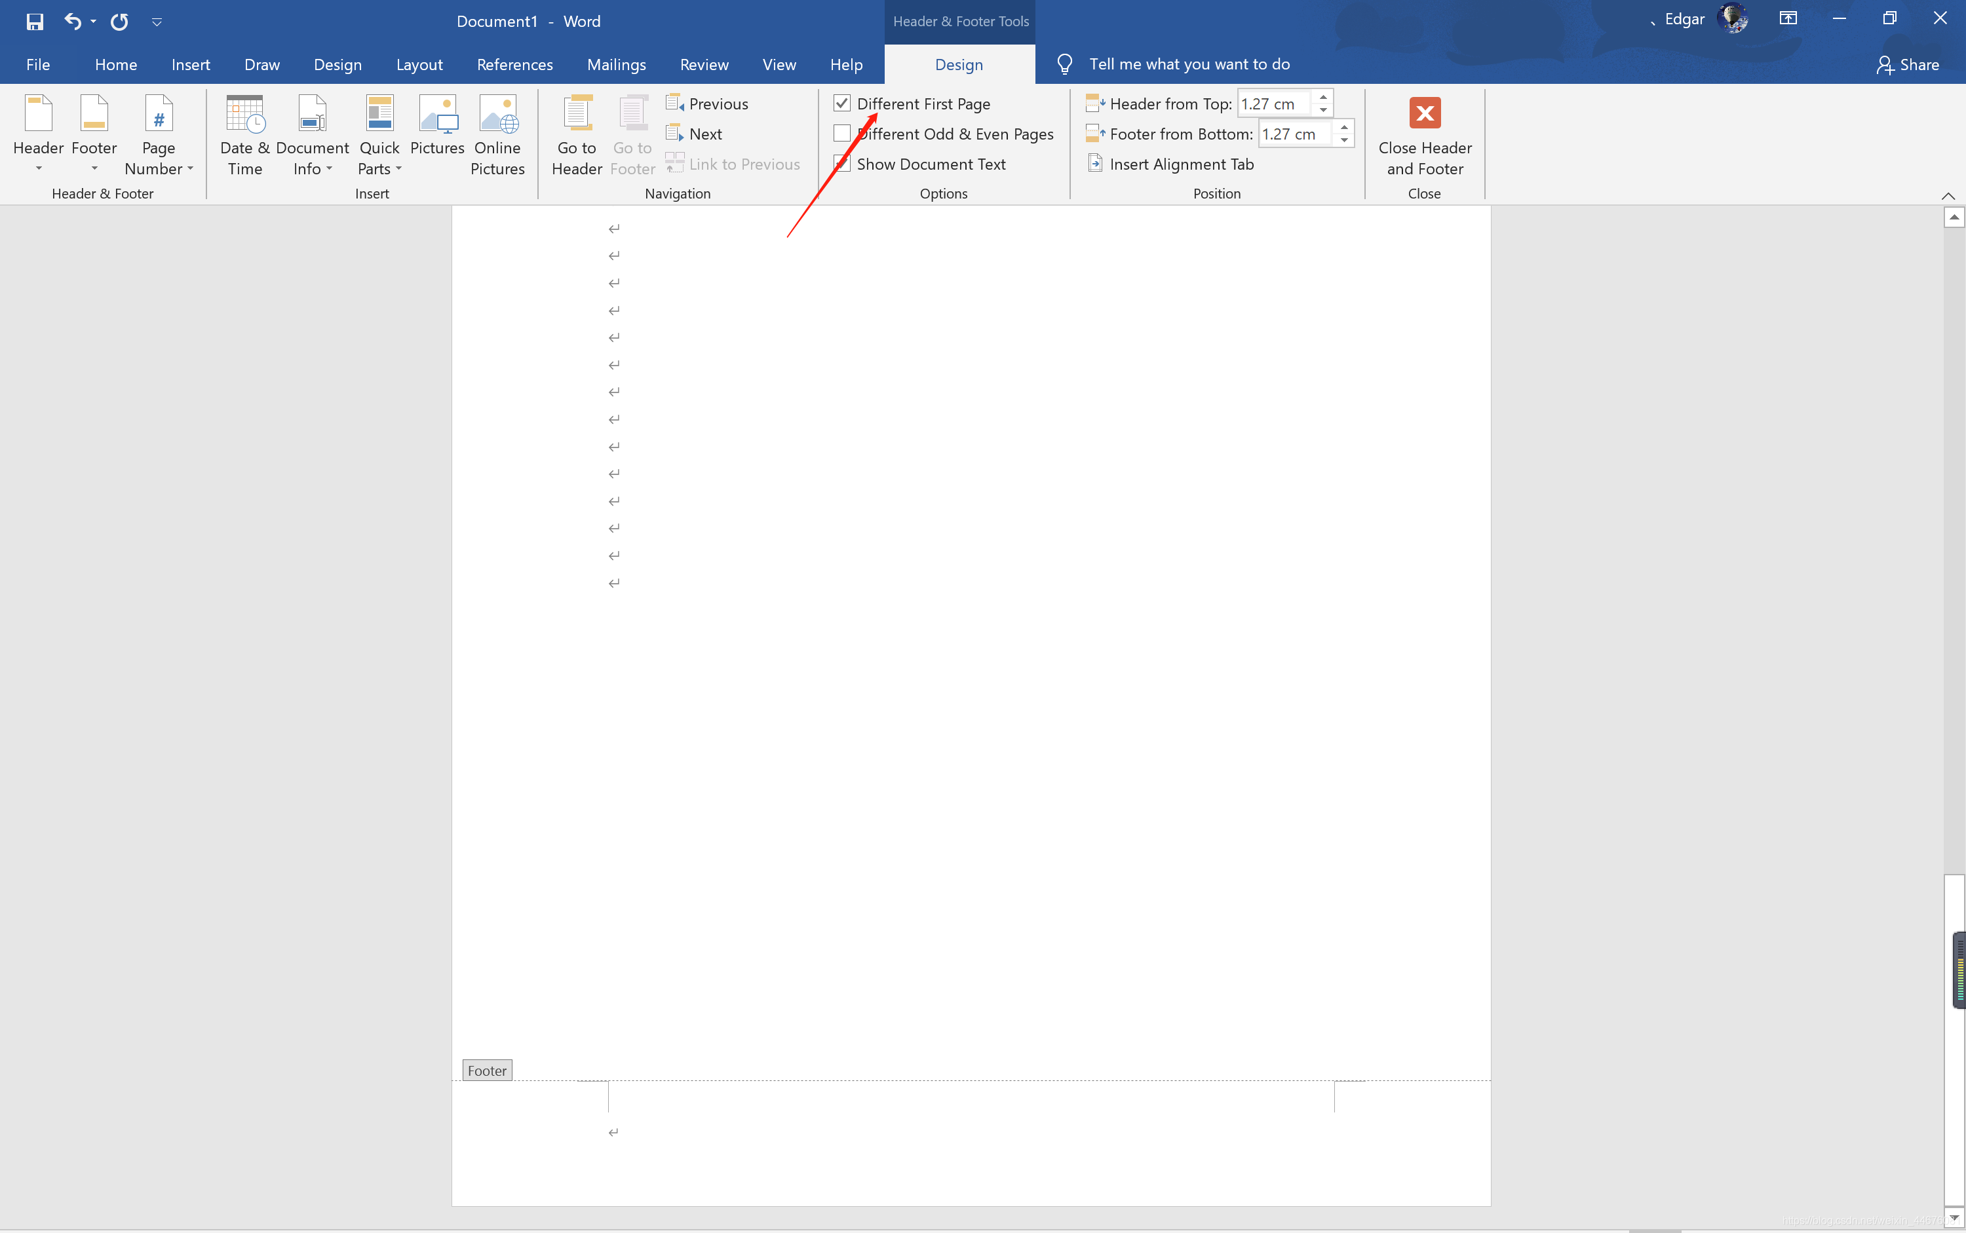Switch to the Layout tab
The height and width of the screenshot is (1233, 1966).
[419, 64]
